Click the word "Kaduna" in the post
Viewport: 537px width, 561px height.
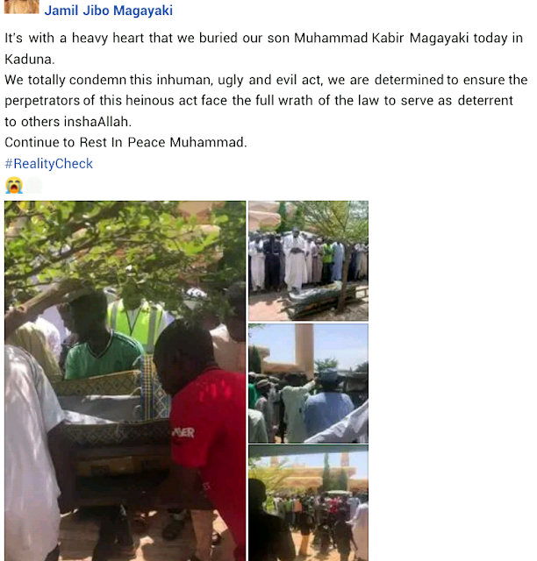[28, 60]
